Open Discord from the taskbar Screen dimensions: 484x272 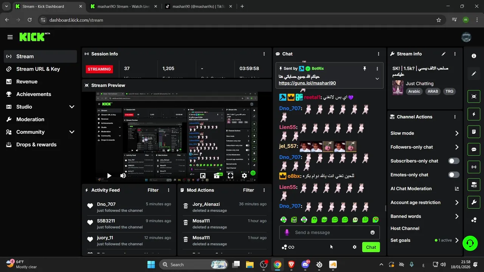point(305,264)
